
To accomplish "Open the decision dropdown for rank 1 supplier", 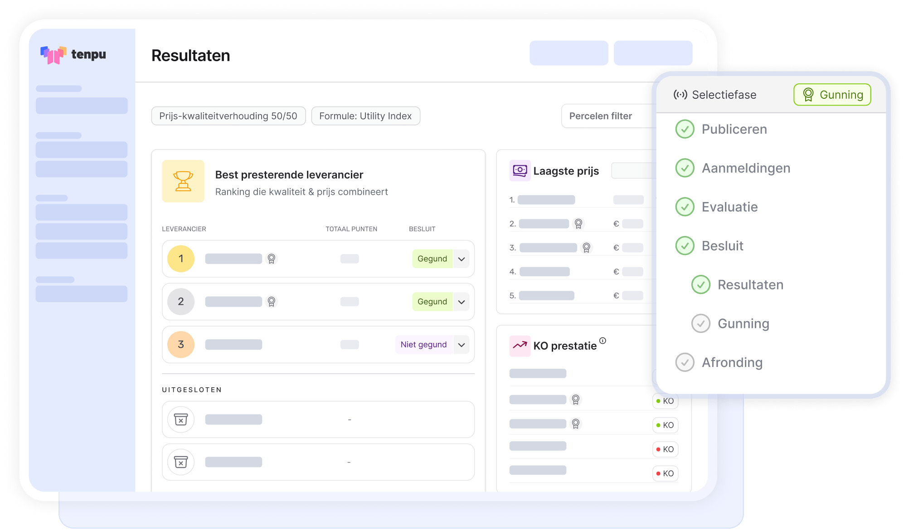I will pos(462,259).
